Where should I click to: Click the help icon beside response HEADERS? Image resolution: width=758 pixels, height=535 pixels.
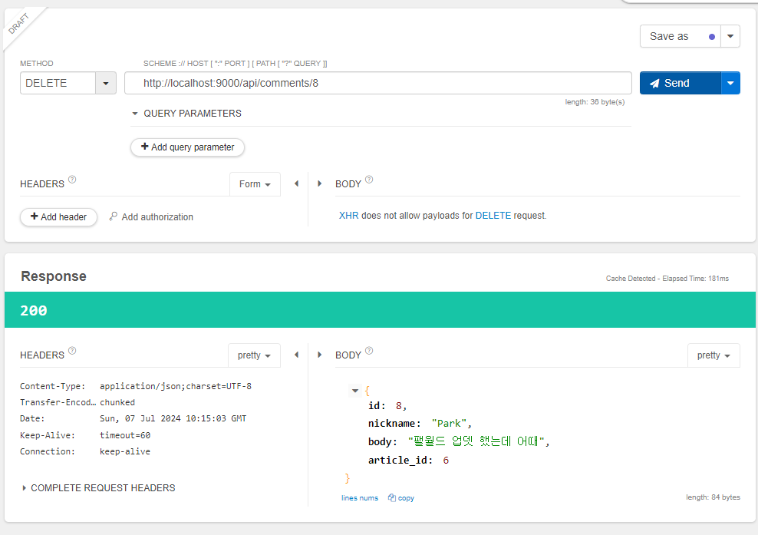tap(72, 351)
